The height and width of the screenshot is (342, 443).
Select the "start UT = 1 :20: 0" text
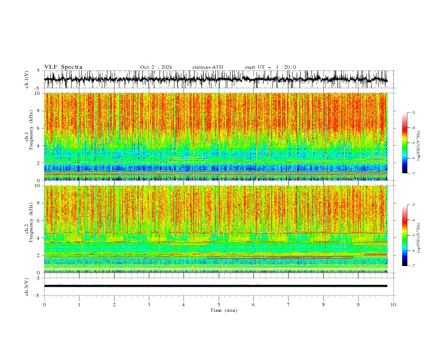[270, 67]
